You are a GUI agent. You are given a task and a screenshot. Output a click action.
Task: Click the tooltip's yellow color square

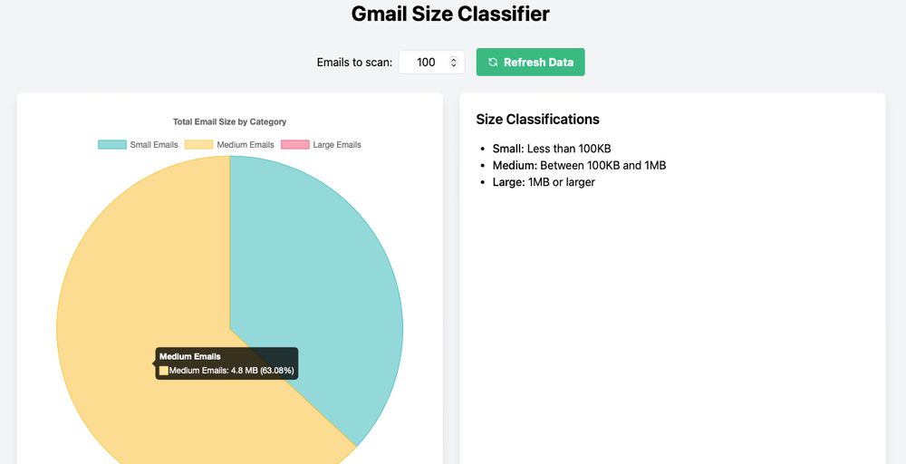pos(163,371)
